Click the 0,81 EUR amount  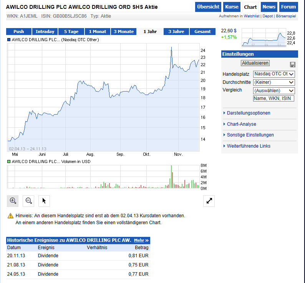pos(138,256)
